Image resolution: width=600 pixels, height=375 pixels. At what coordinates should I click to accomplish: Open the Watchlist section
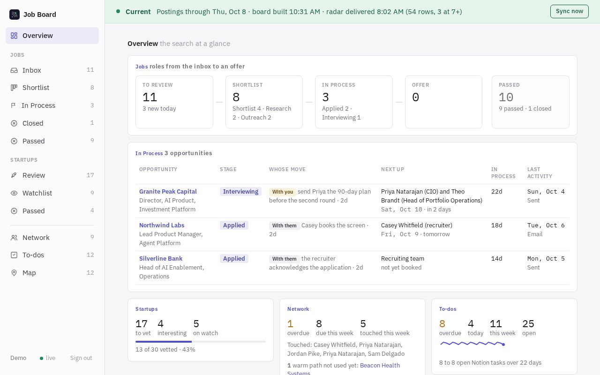[52, 193]
